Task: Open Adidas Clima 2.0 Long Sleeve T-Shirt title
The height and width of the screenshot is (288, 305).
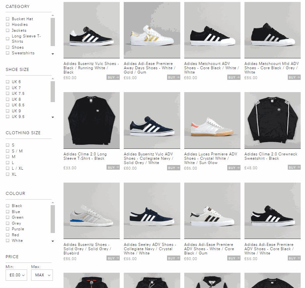Action: click(85, 156)
